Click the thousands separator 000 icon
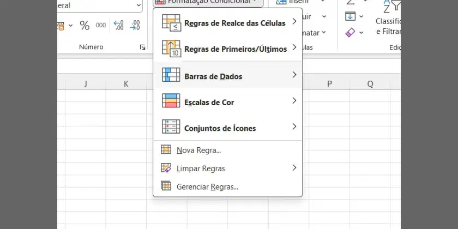 point(101,26)
